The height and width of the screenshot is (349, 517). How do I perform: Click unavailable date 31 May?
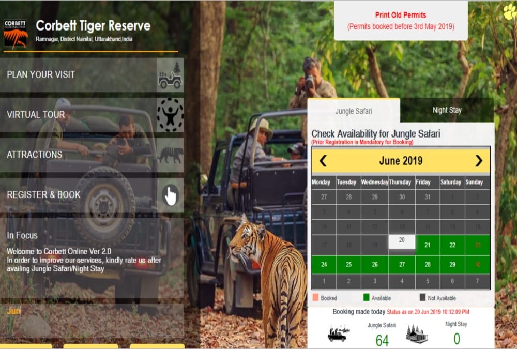tap(428, 197)
